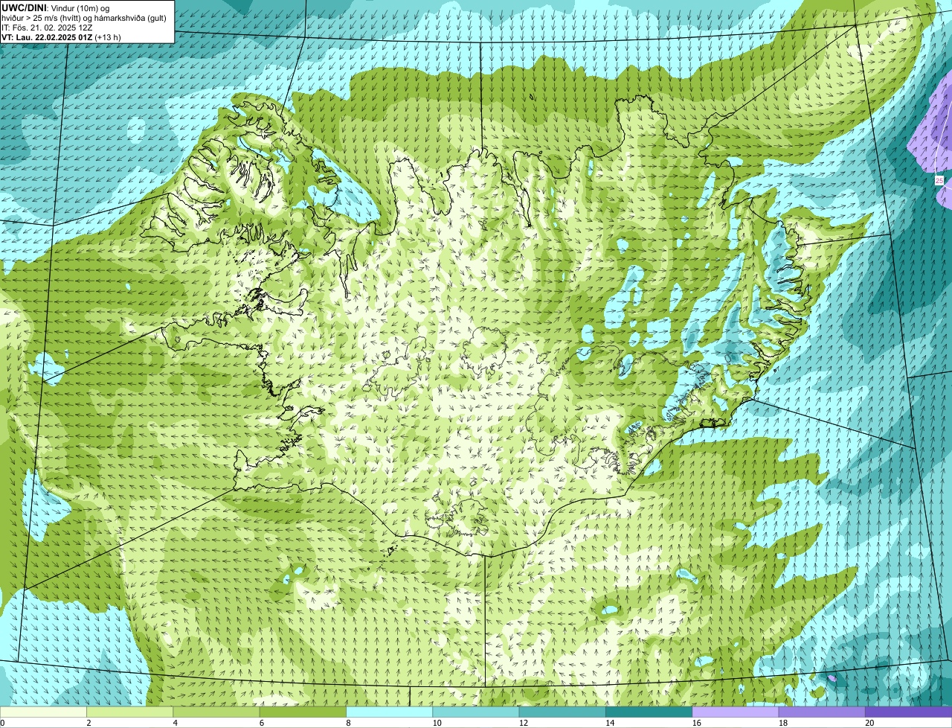Click the "UWC/DINI: Vindur (10m) og" title line

pos(56,7)
